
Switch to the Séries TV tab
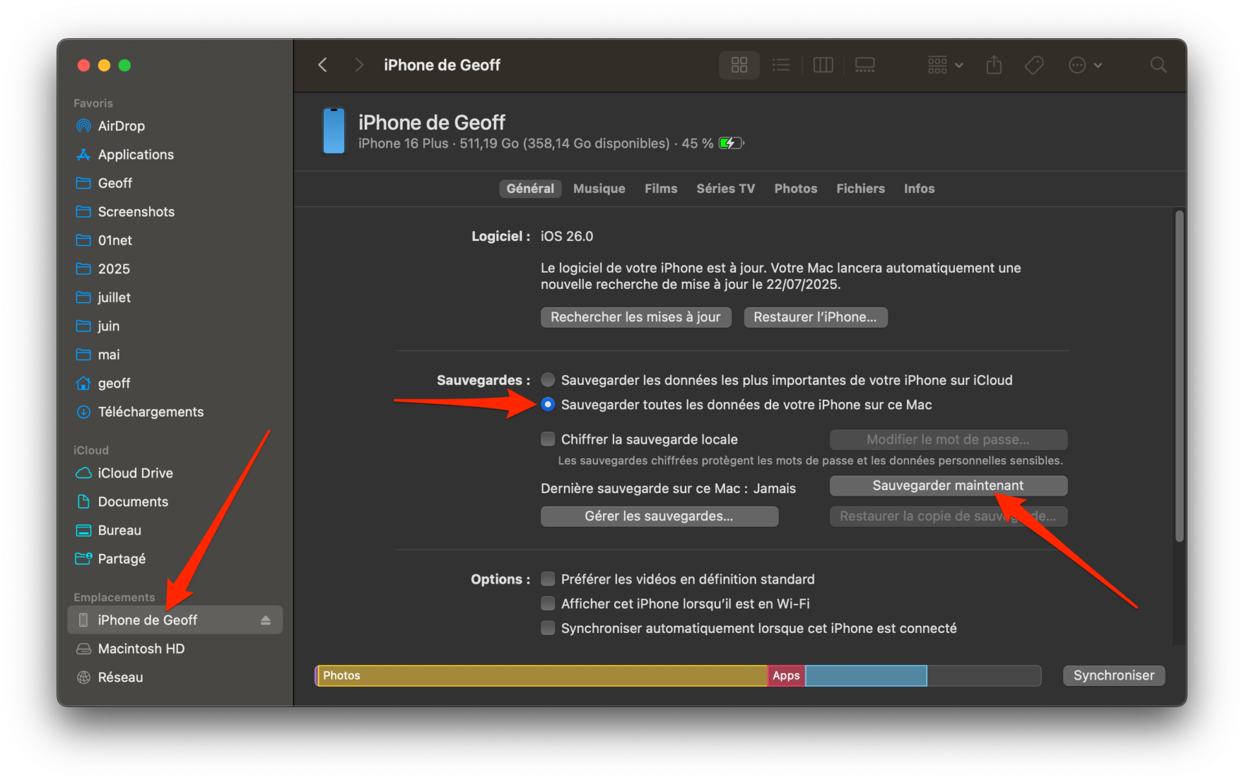pos(726,189)
